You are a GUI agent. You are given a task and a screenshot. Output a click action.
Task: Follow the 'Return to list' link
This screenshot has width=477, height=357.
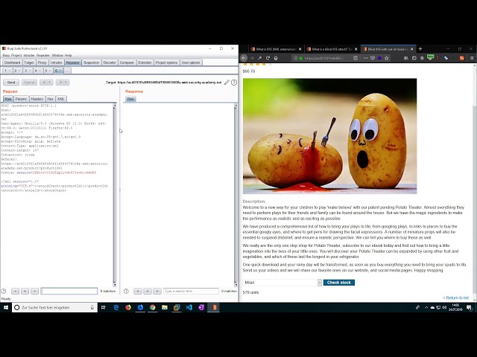coord(455,297)
